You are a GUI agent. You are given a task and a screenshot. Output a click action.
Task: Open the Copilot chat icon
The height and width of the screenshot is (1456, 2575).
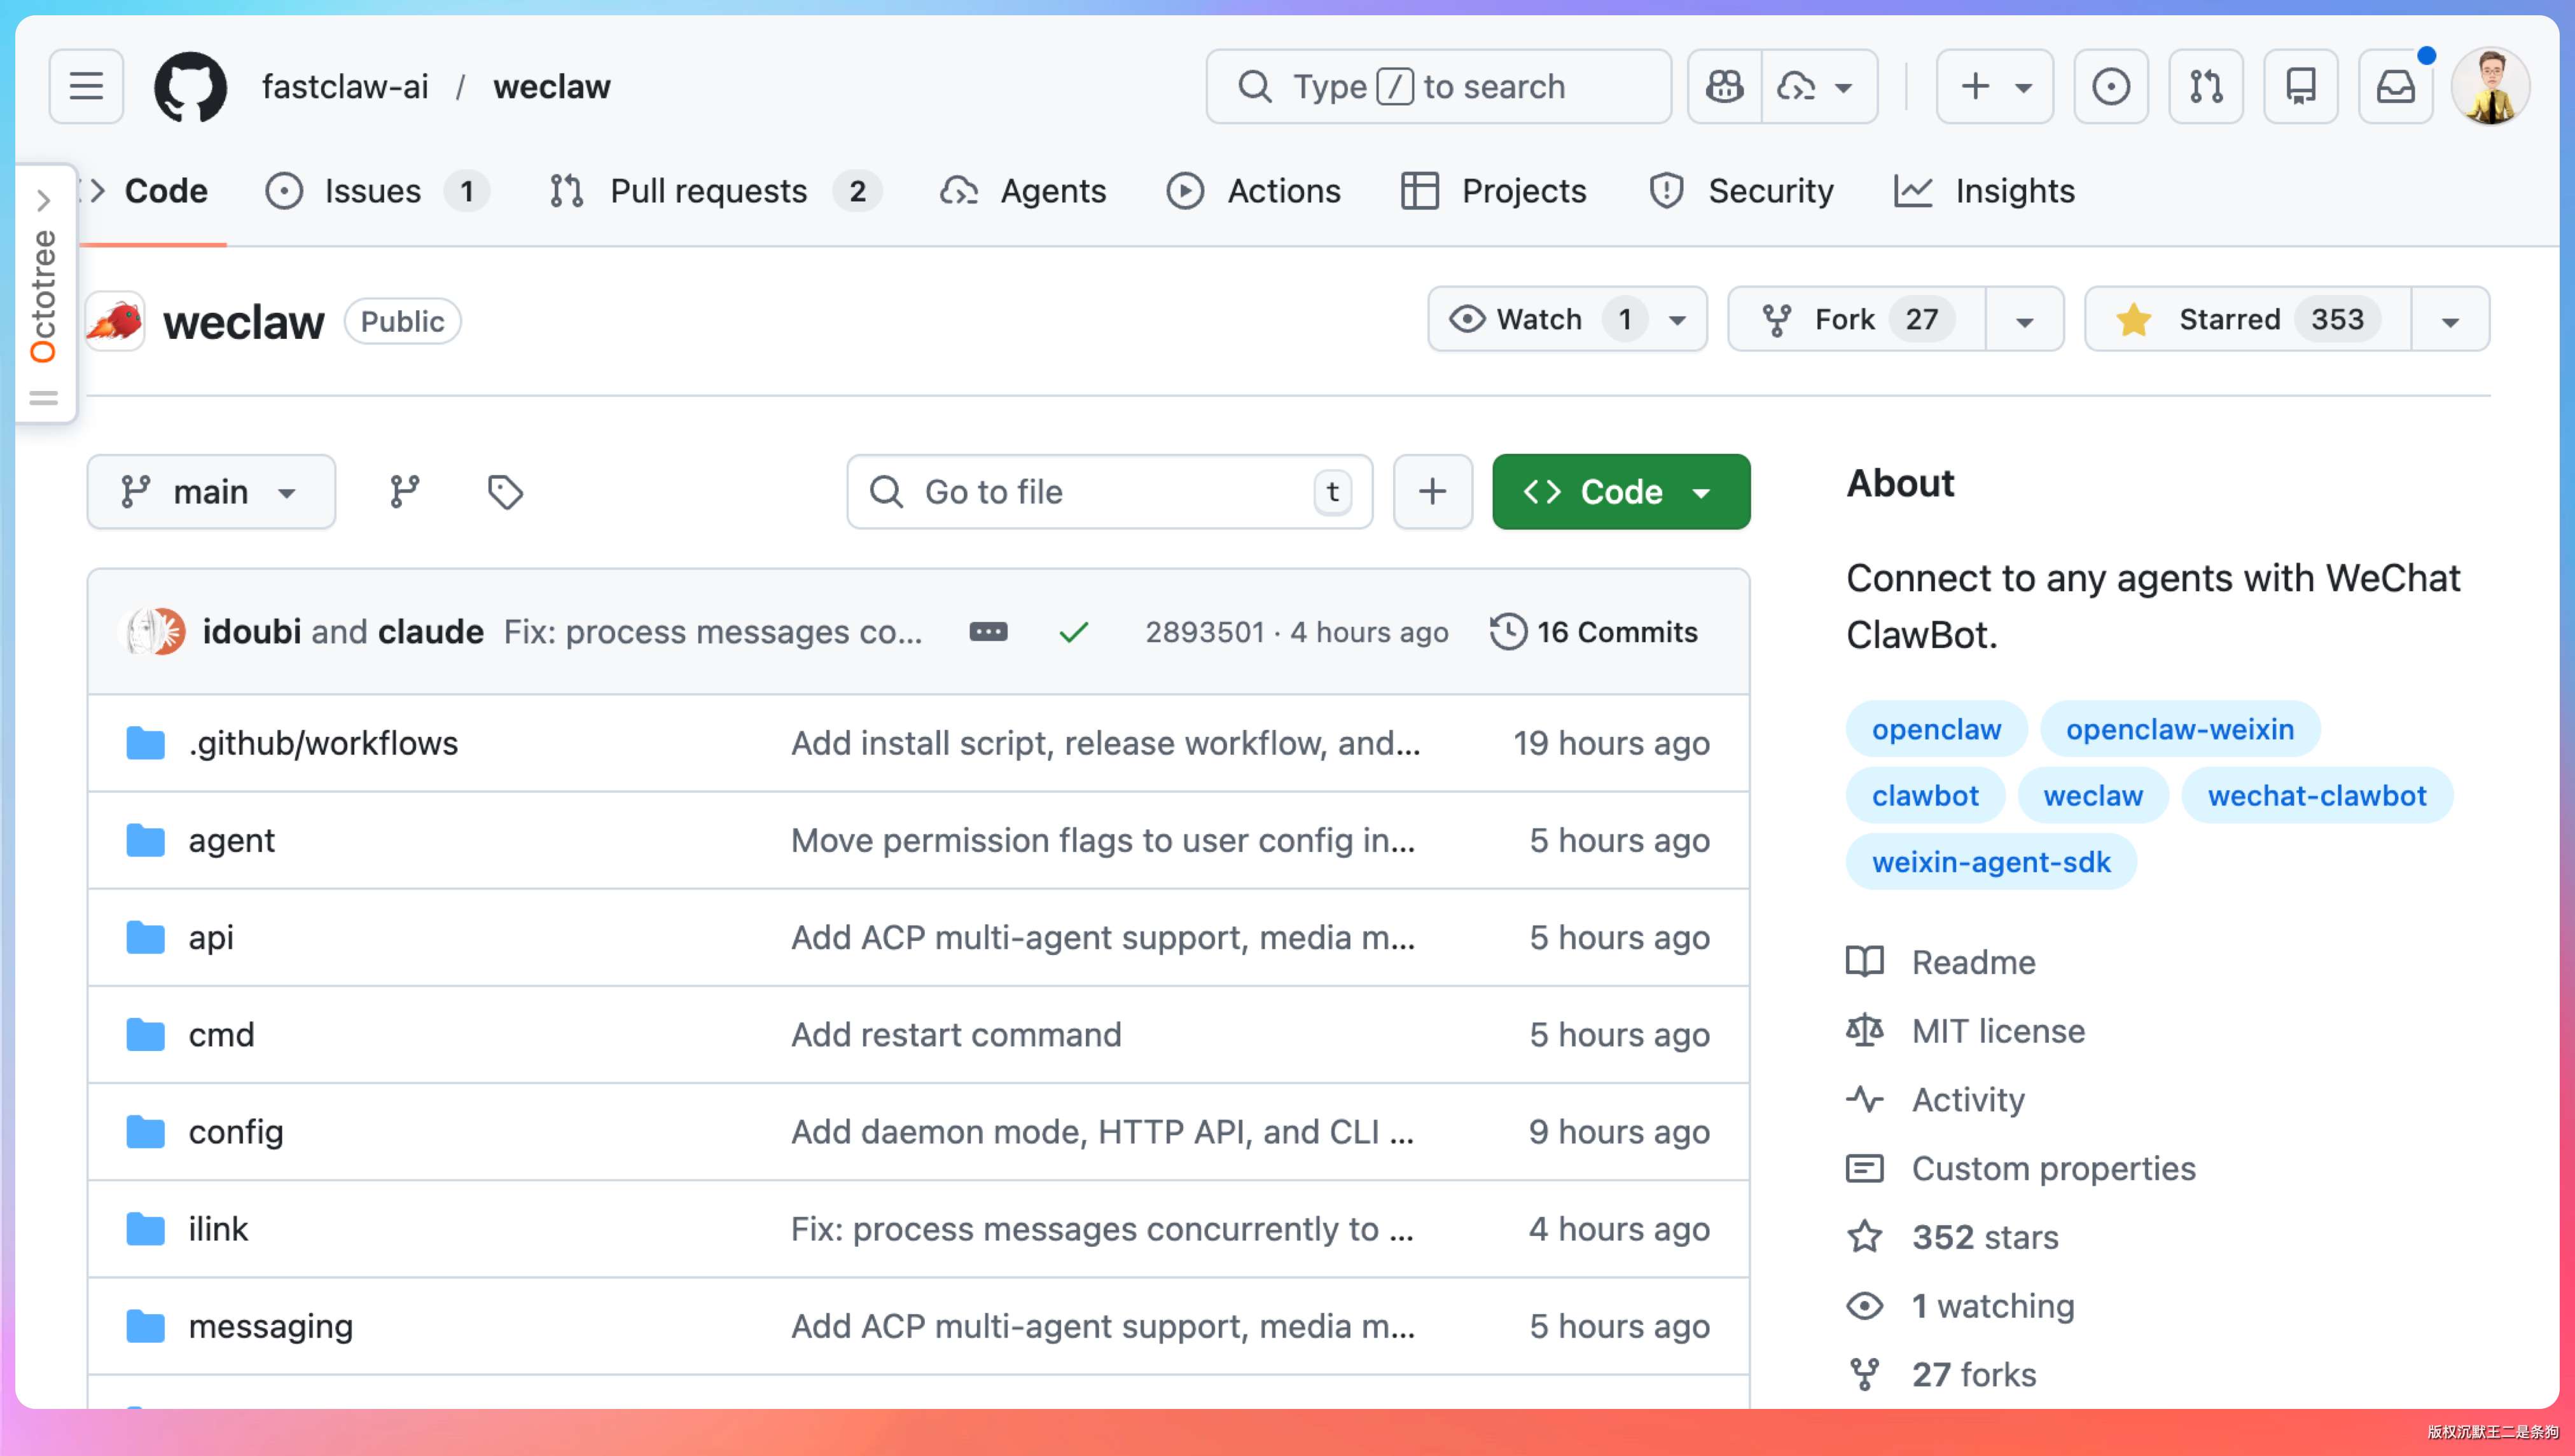point(1724,87)
